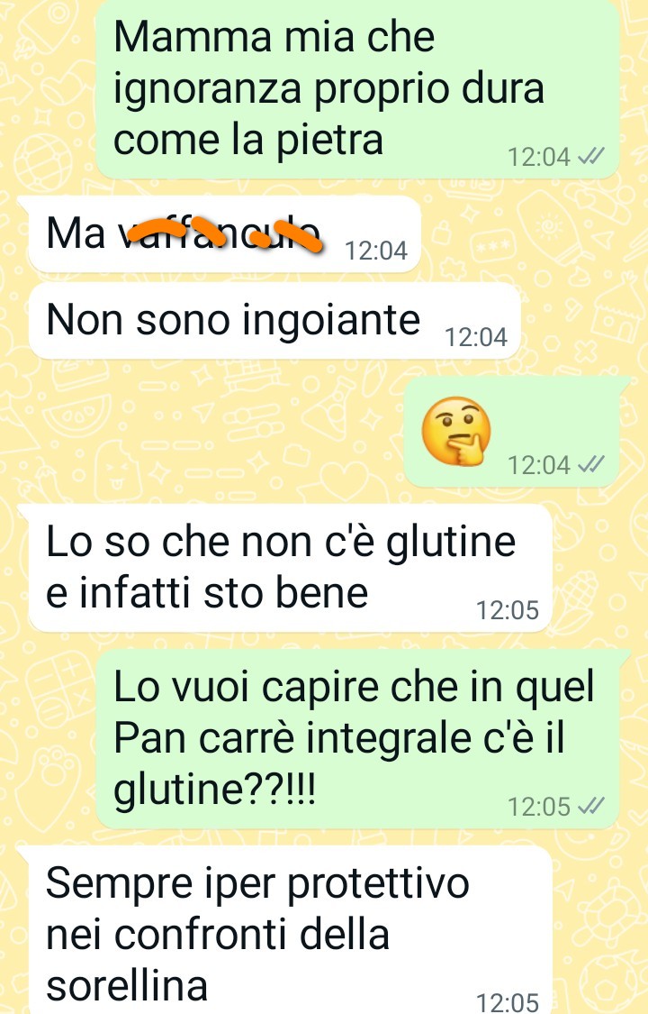Image resolution: width=648 pixels, height=1014 pixels.
Task: Tap 'come la pietra' text line
Action: (x=248, y=140)
